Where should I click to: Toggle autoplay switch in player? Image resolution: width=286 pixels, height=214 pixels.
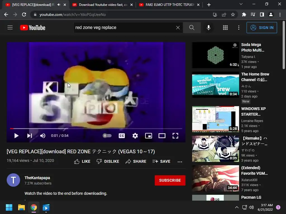107,136
